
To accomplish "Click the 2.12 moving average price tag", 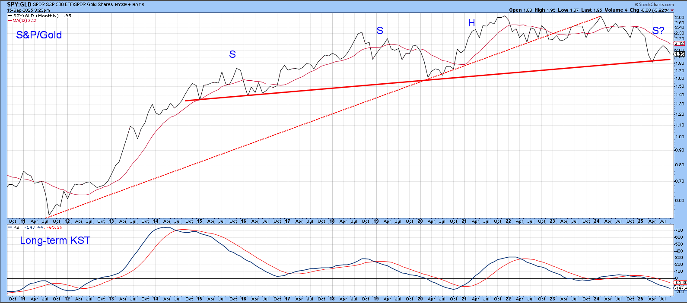I will point(679,44).
